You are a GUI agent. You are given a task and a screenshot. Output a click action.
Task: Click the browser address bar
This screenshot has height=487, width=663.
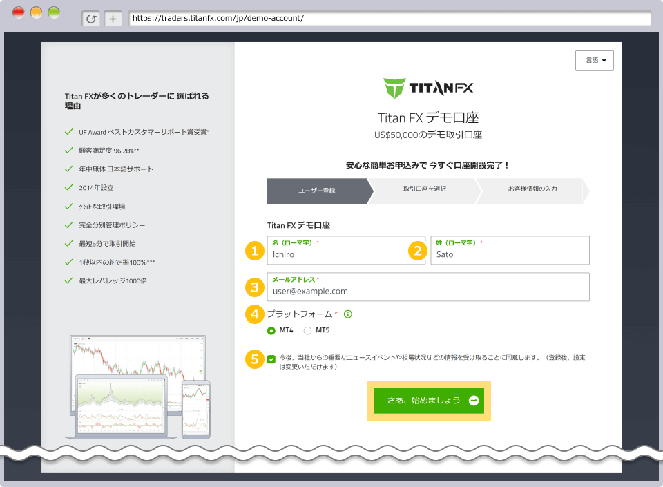click(x=387, y=18)
